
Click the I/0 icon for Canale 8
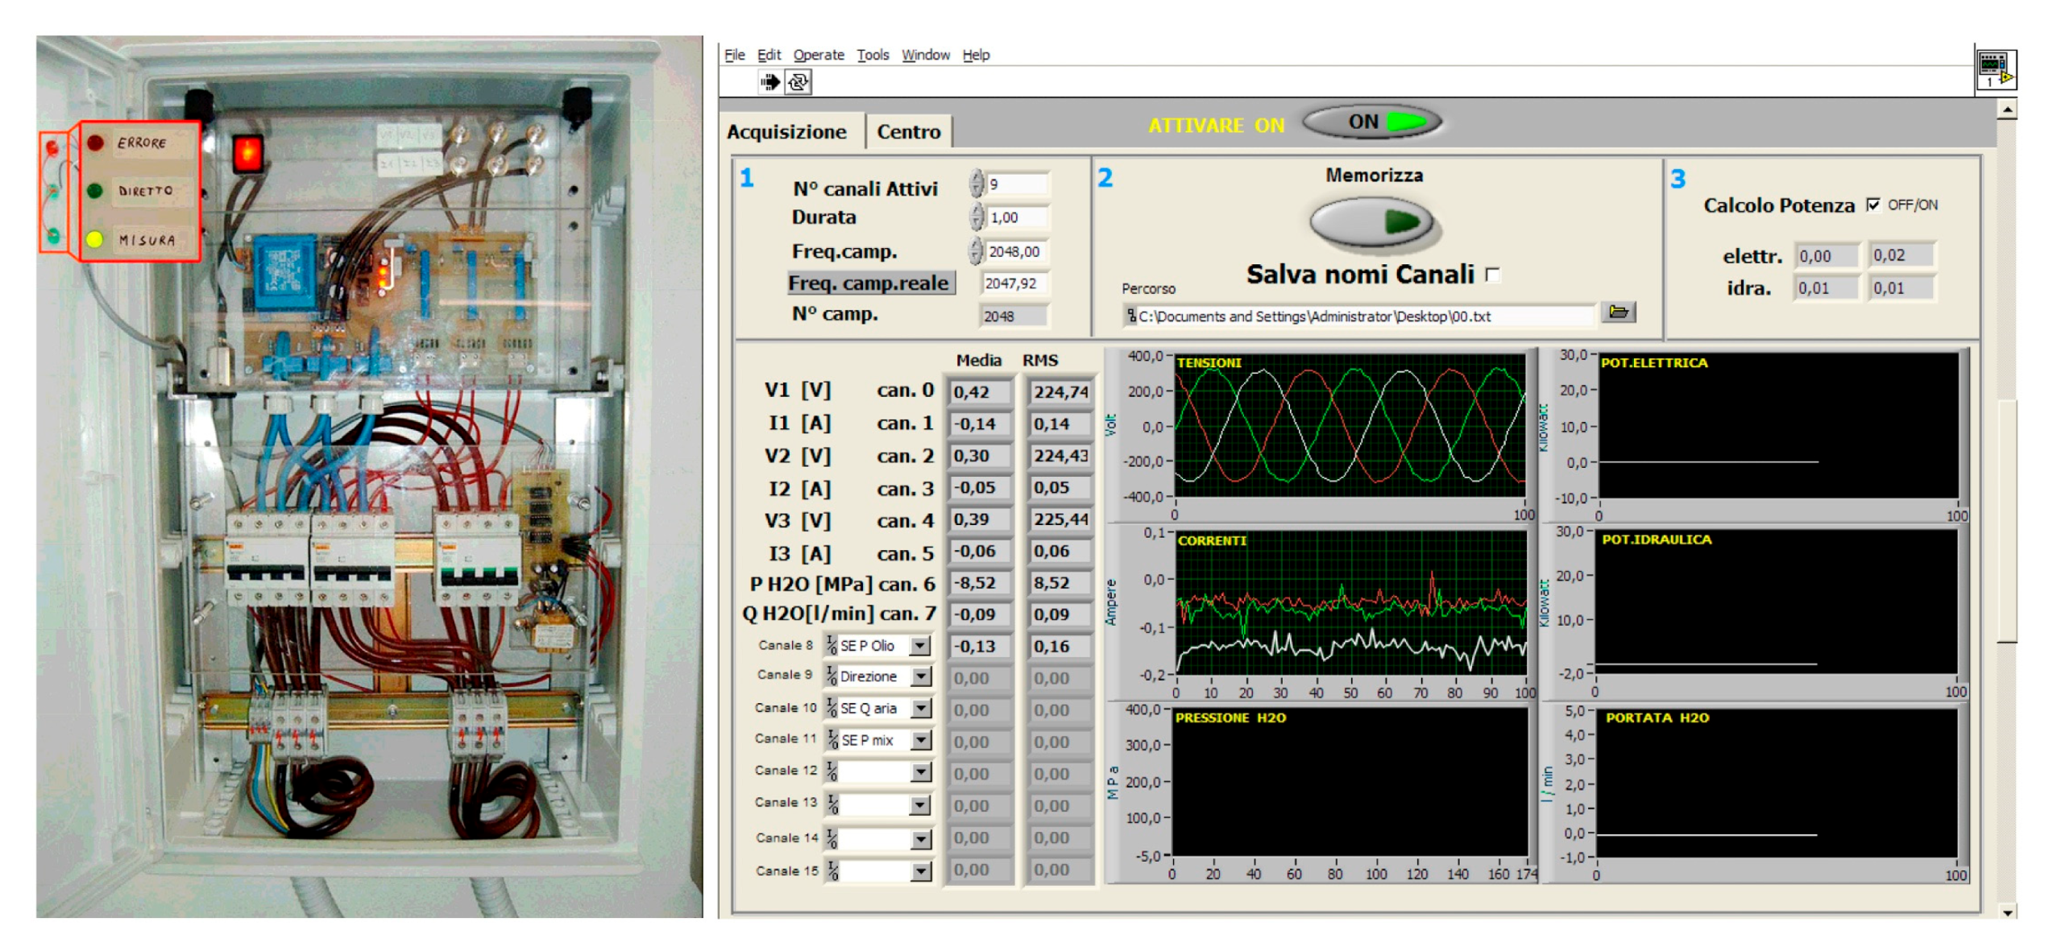[x=831, y=645]
